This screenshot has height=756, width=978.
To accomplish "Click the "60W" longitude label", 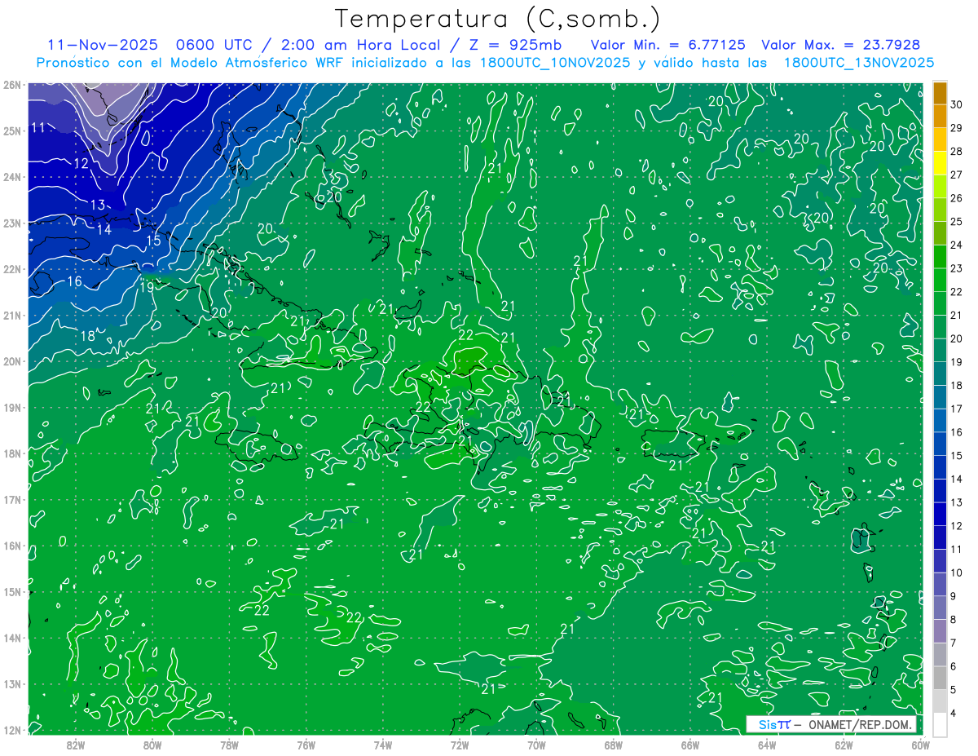I will point(919,744).
